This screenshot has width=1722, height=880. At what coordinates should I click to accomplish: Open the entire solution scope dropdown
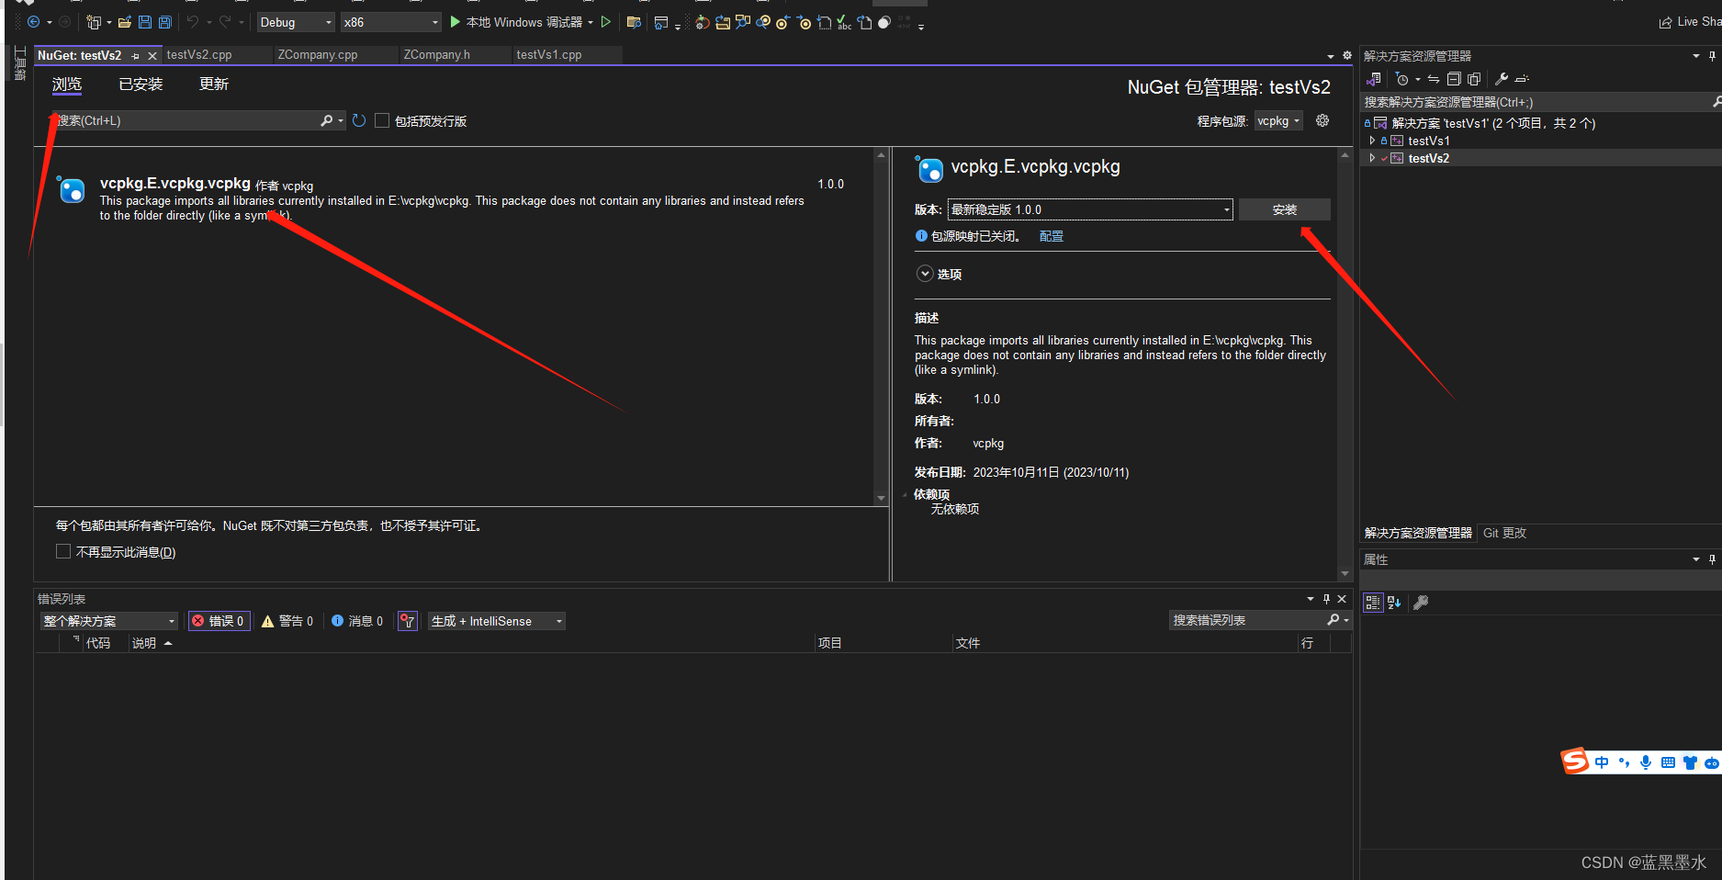[108, 621]
